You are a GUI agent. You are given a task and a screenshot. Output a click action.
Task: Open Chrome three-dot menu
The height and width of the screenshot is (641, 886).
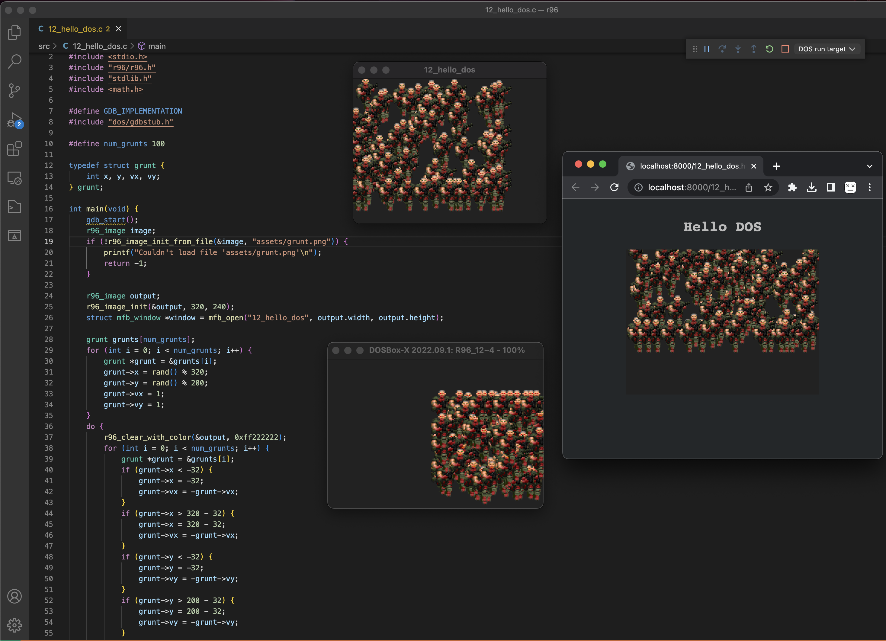[x=869, y=188]
